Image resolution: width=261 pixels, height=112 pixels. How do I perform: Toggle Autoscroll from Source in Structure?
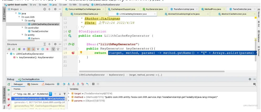click(x=58, y=49)
